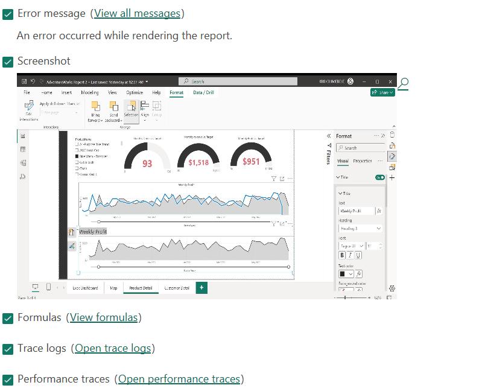Click the Table view icon in left rail

(x=23, y=150)
